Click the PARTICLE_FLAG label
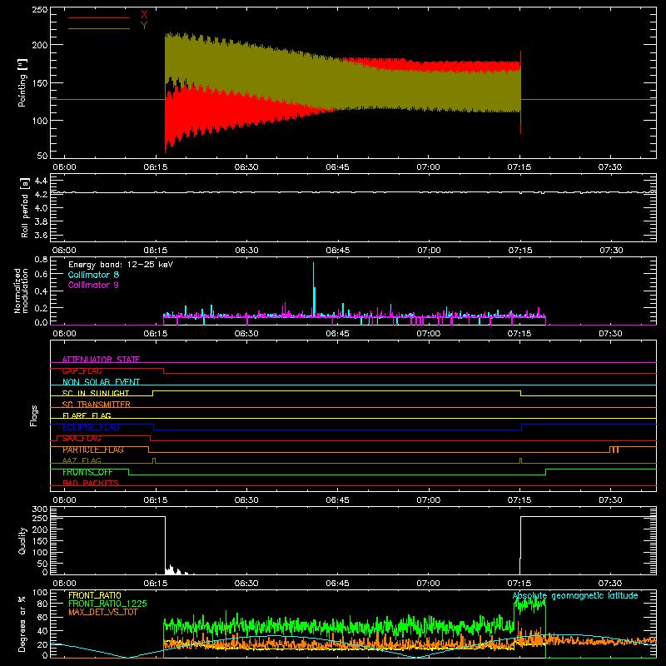Image resolution: width=666 pixels, height=666 pixels. point(93,450)
